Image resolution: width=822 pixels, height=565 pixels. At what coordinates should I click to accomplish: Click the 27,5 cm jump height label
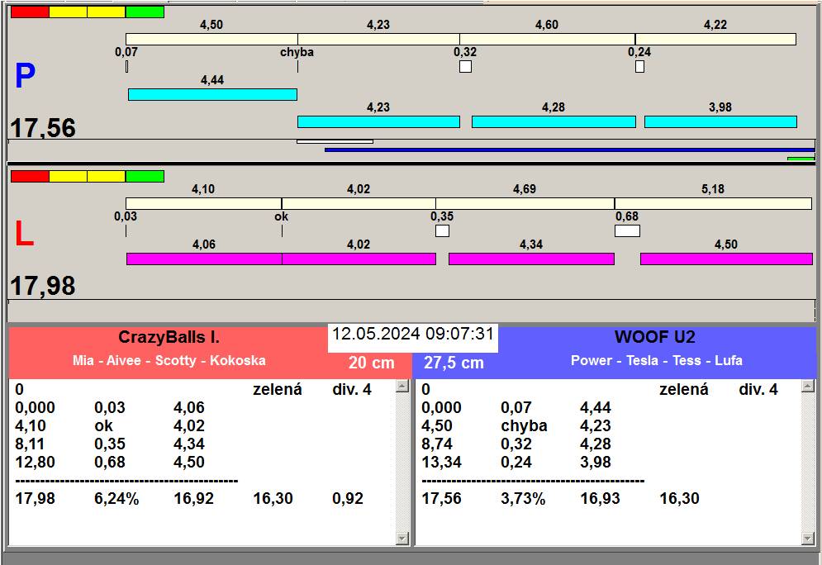(x=454, y=363)
